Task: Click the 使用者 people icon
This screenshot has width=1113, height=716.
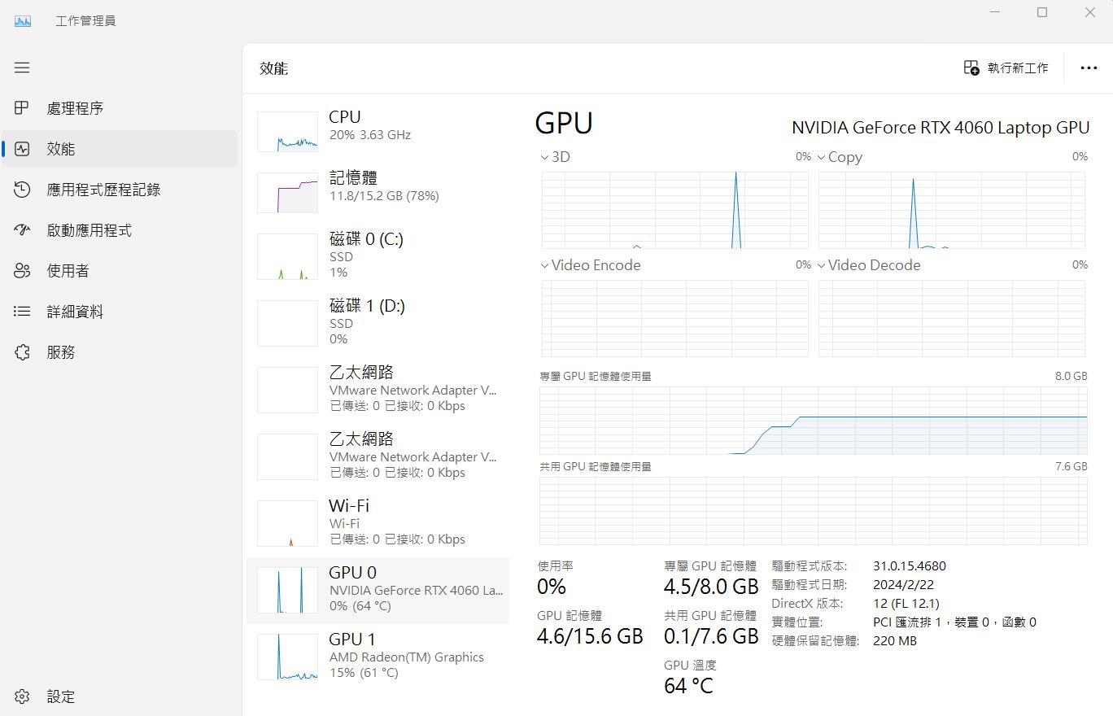Action: 22,271
